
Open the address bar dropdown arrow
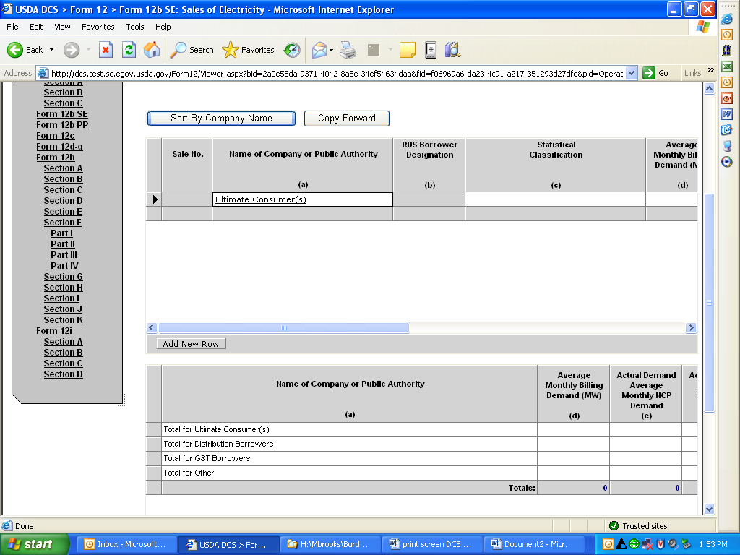click(x=631, y=73)
